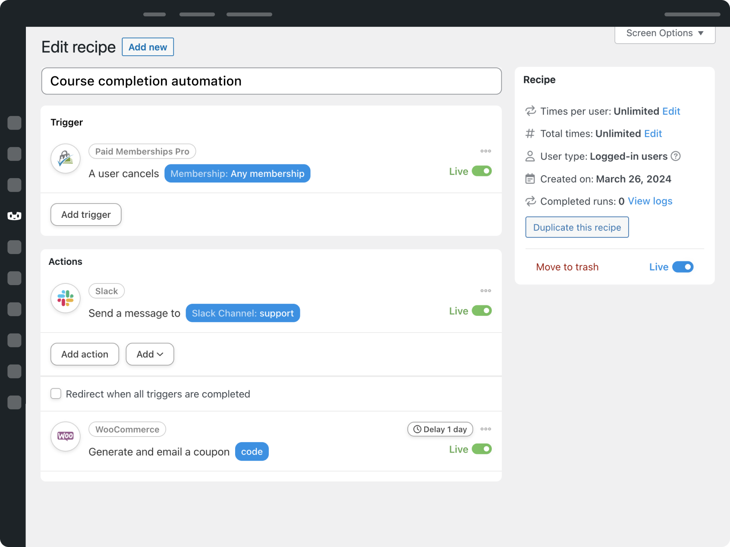
Task: Enable redirect when all triggers are completed
Action: point(56,393)
